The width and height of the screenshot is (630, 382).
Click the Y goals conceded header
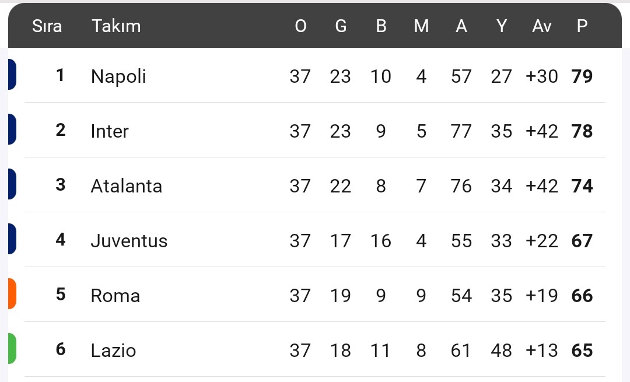click(x=502, y=26)
